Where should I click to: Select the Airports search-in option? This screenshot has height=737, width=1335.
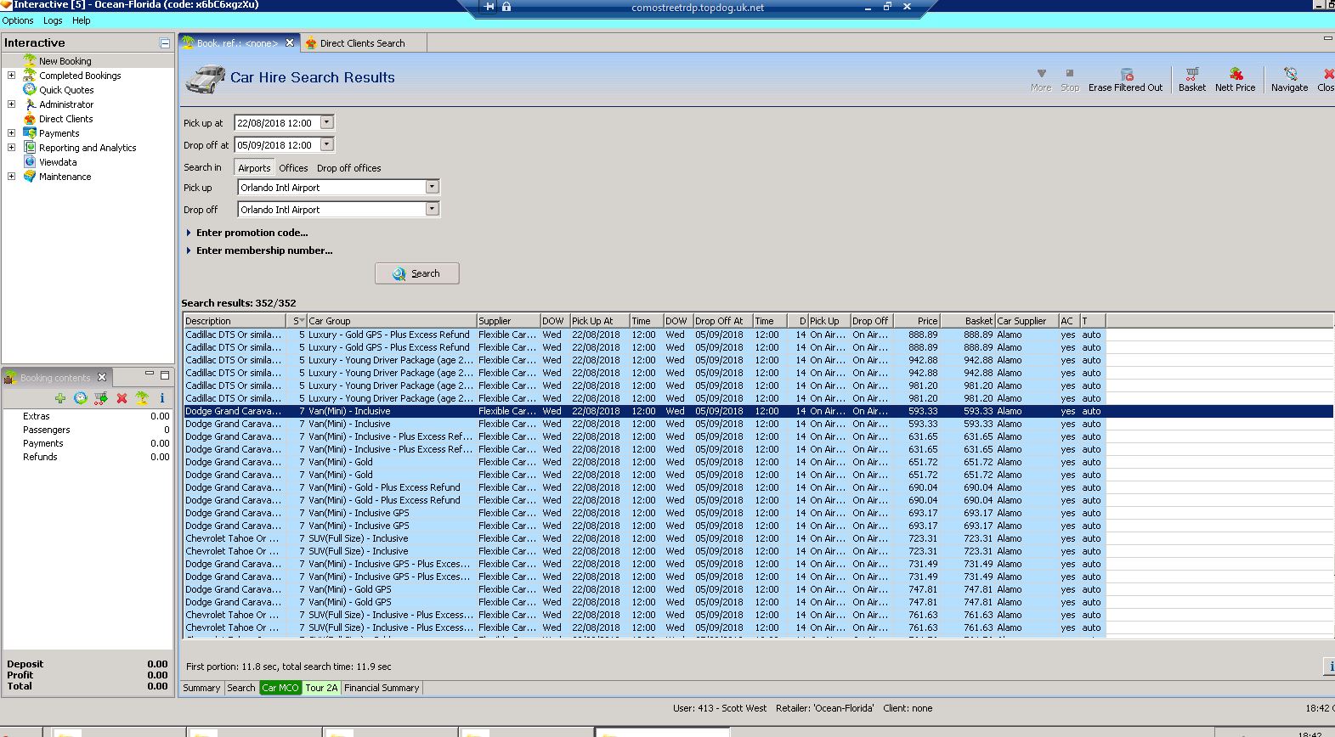(254, 168)
